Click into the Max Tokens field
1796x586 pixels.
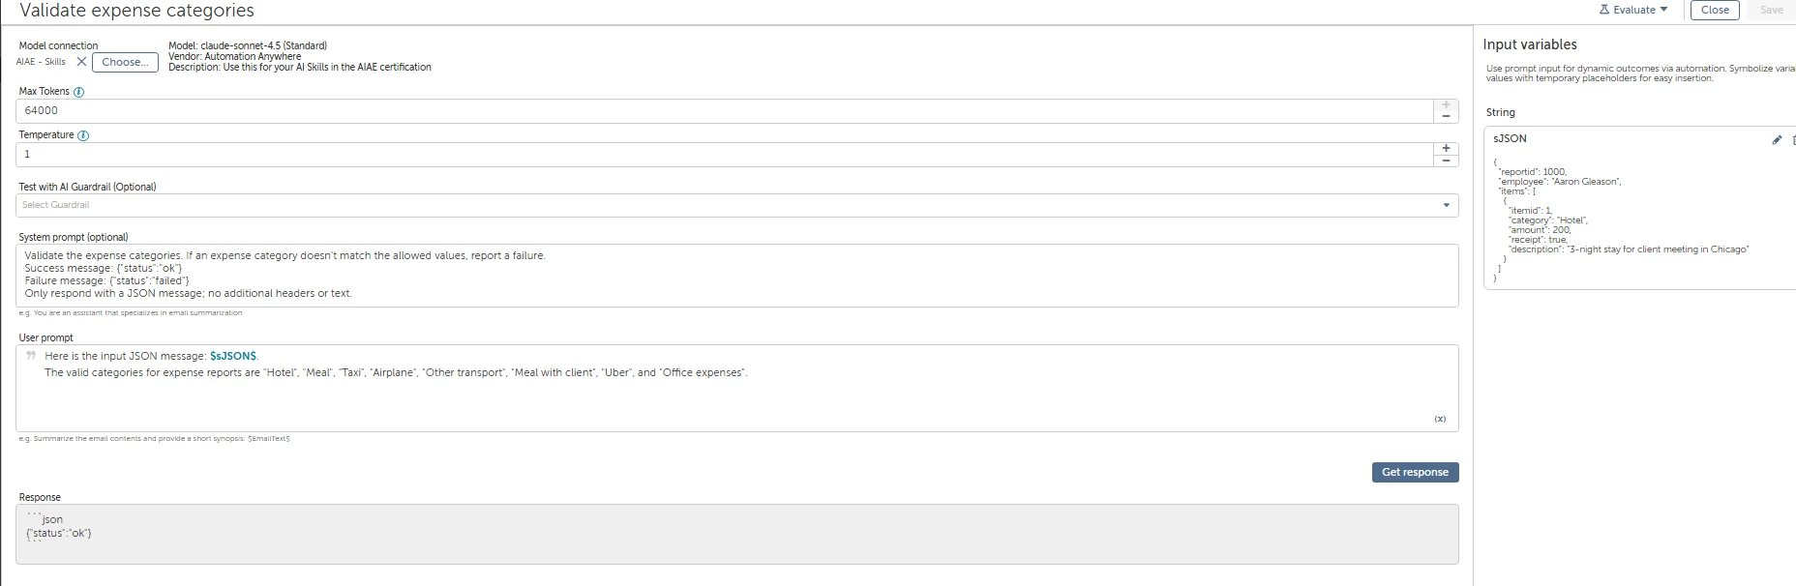724,111
